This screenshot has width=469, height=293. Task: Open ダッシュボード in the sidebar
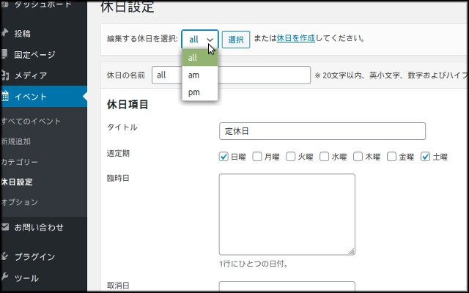tap(43, 4)
